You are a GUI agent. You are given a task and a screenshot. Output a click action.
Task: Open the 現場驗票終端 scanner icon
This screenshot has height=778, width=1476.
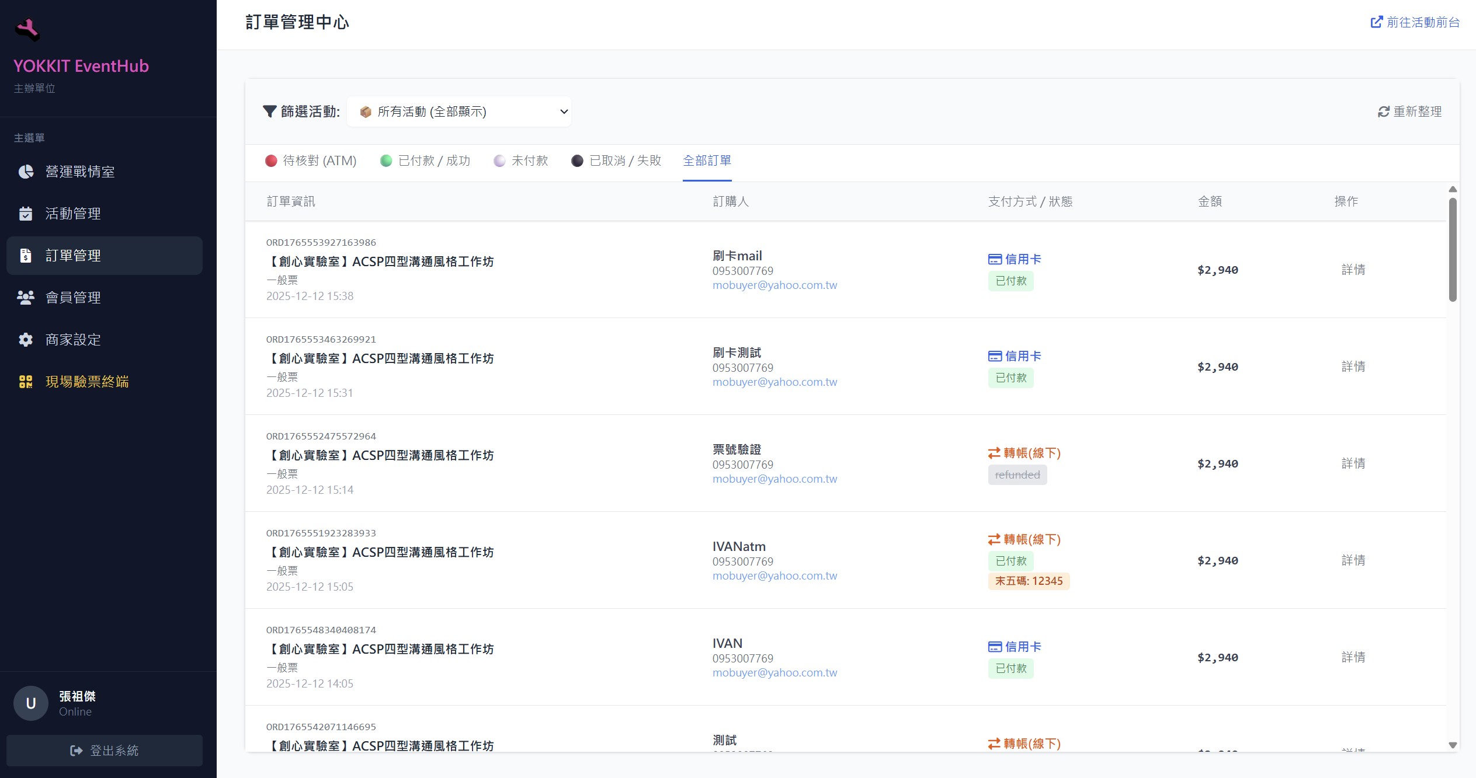tap(26, 381)
